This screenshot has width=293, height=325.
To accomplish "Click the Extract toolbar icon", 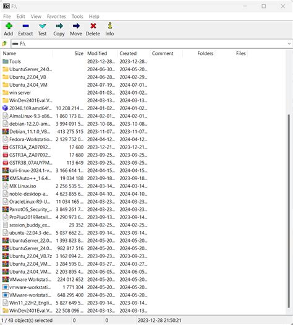I will [26, 26].
